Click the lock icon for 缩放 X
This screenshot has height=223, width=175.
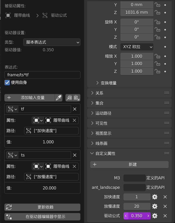click(157, 56)
